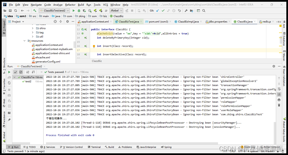The width and height of the screenshot is (288, 155).
Task: Click the Pin Tab icon in Run panel
Action: point(9,120)
